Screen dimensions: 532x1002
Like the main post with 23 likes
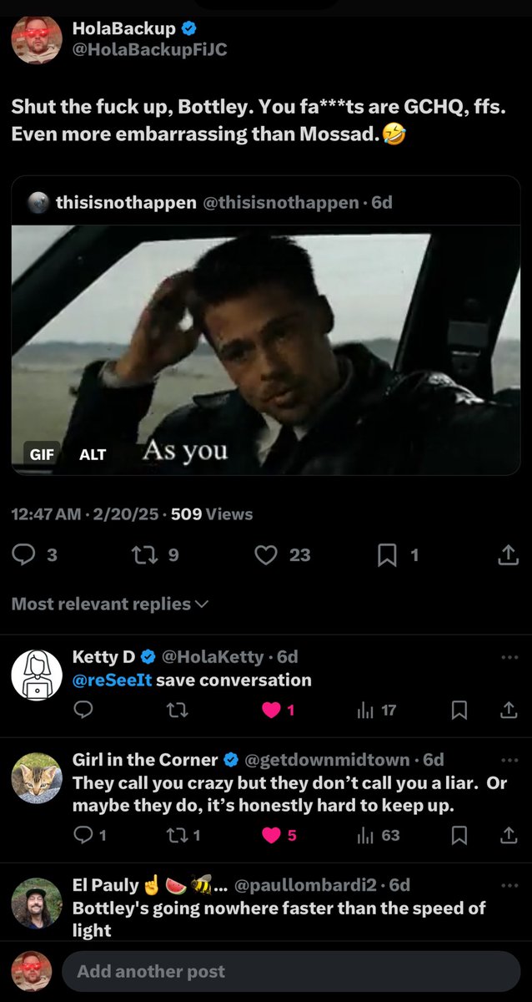[x=265, y=554]
